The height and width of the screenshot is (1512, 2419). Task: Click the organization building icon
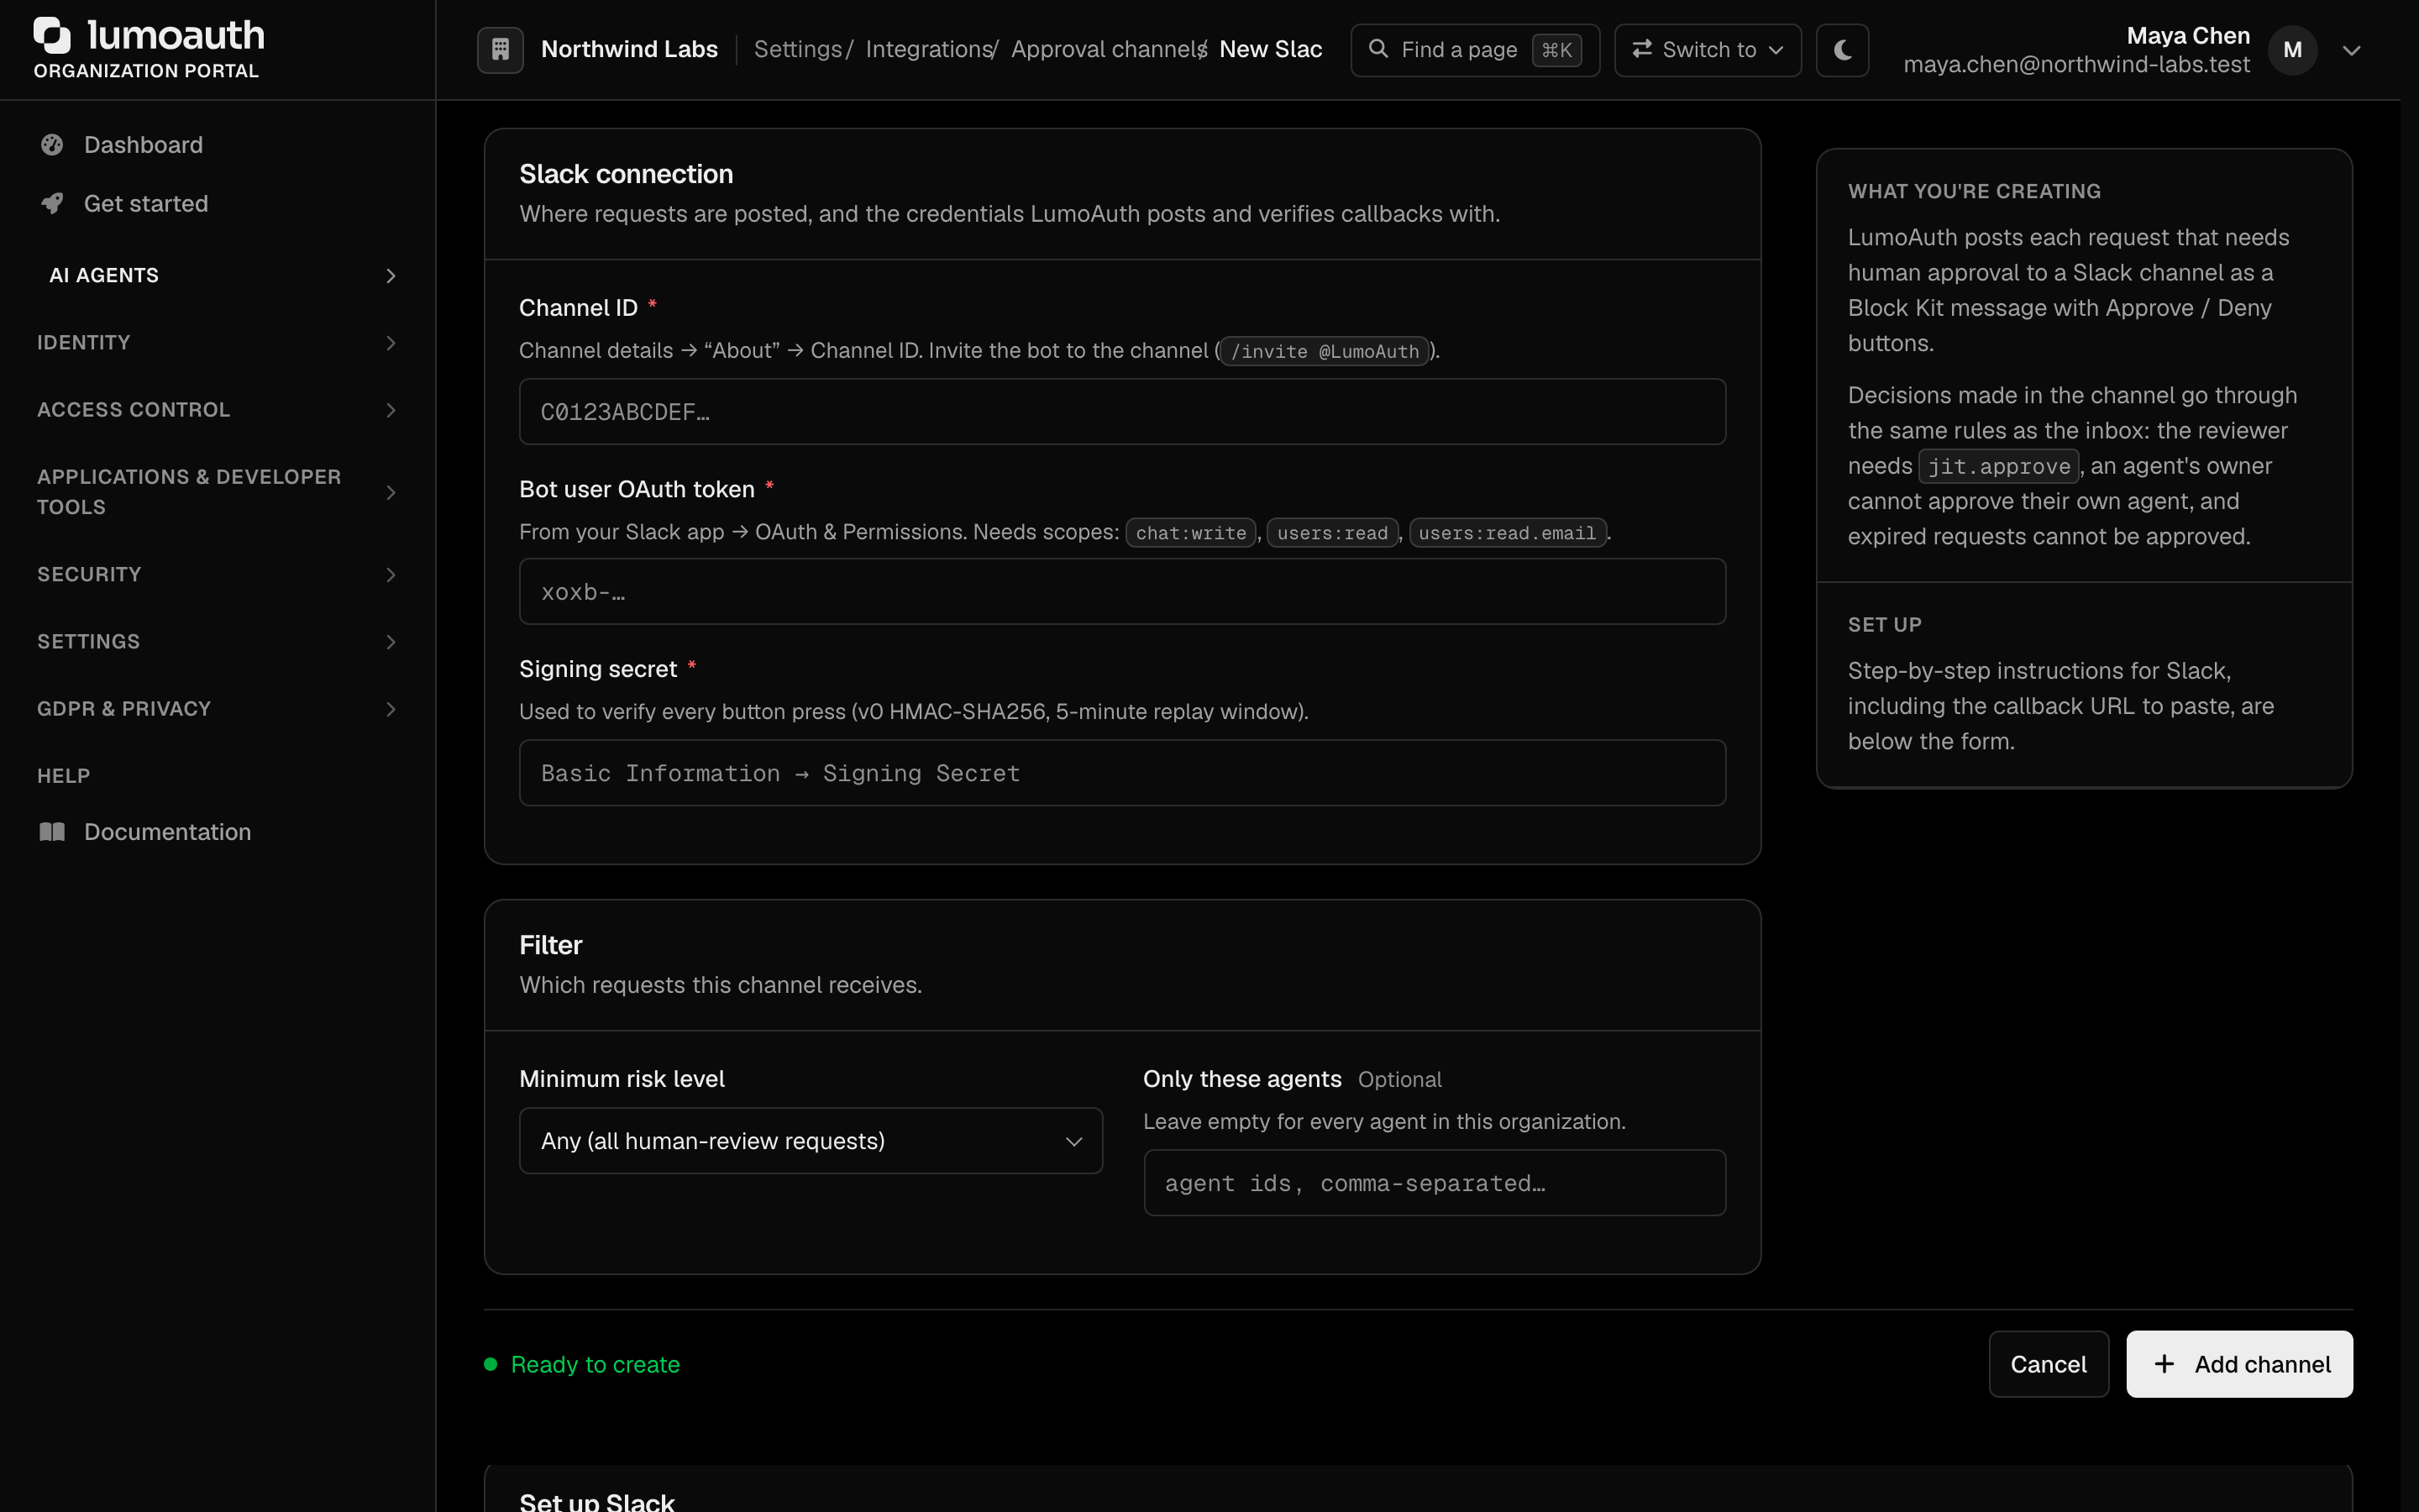click(x=501, y=49)
